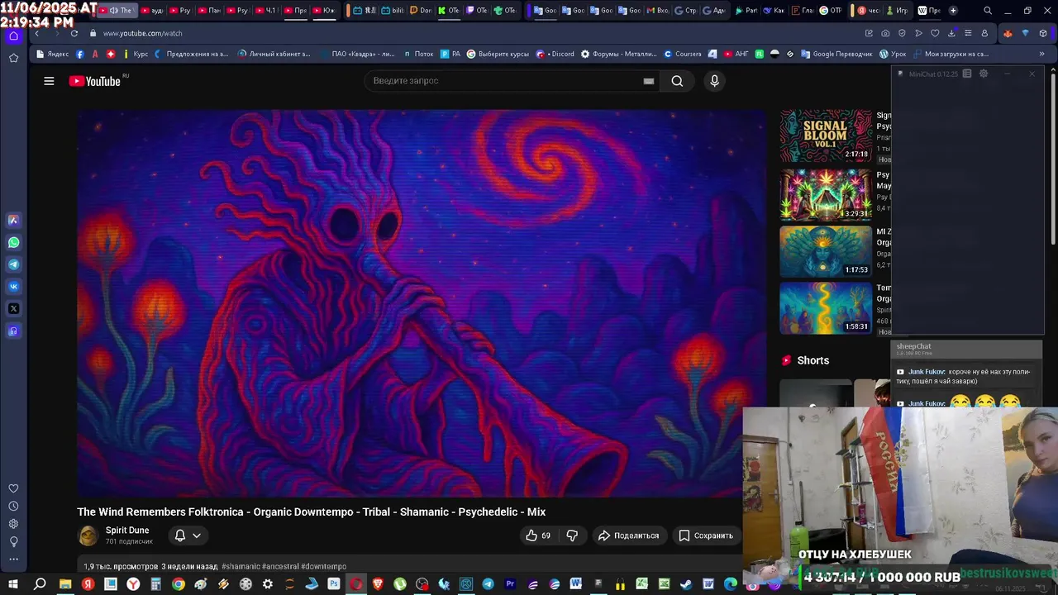Expand the notification options chevron beside the bell
This screenshot has width=1058, height=595.
pos(197,535)
